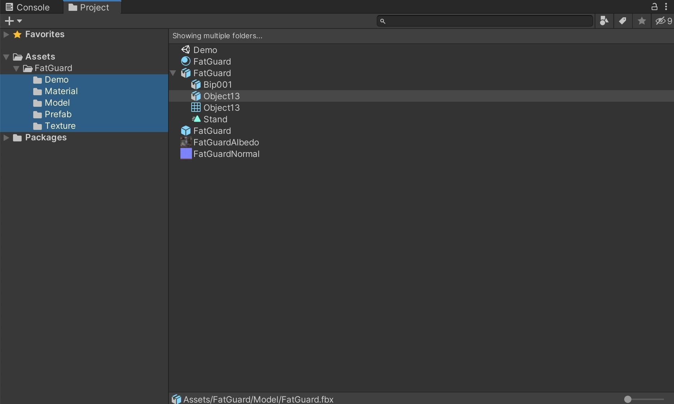Select the Texture folder
The image size is (674, 404).
(84, 126)
